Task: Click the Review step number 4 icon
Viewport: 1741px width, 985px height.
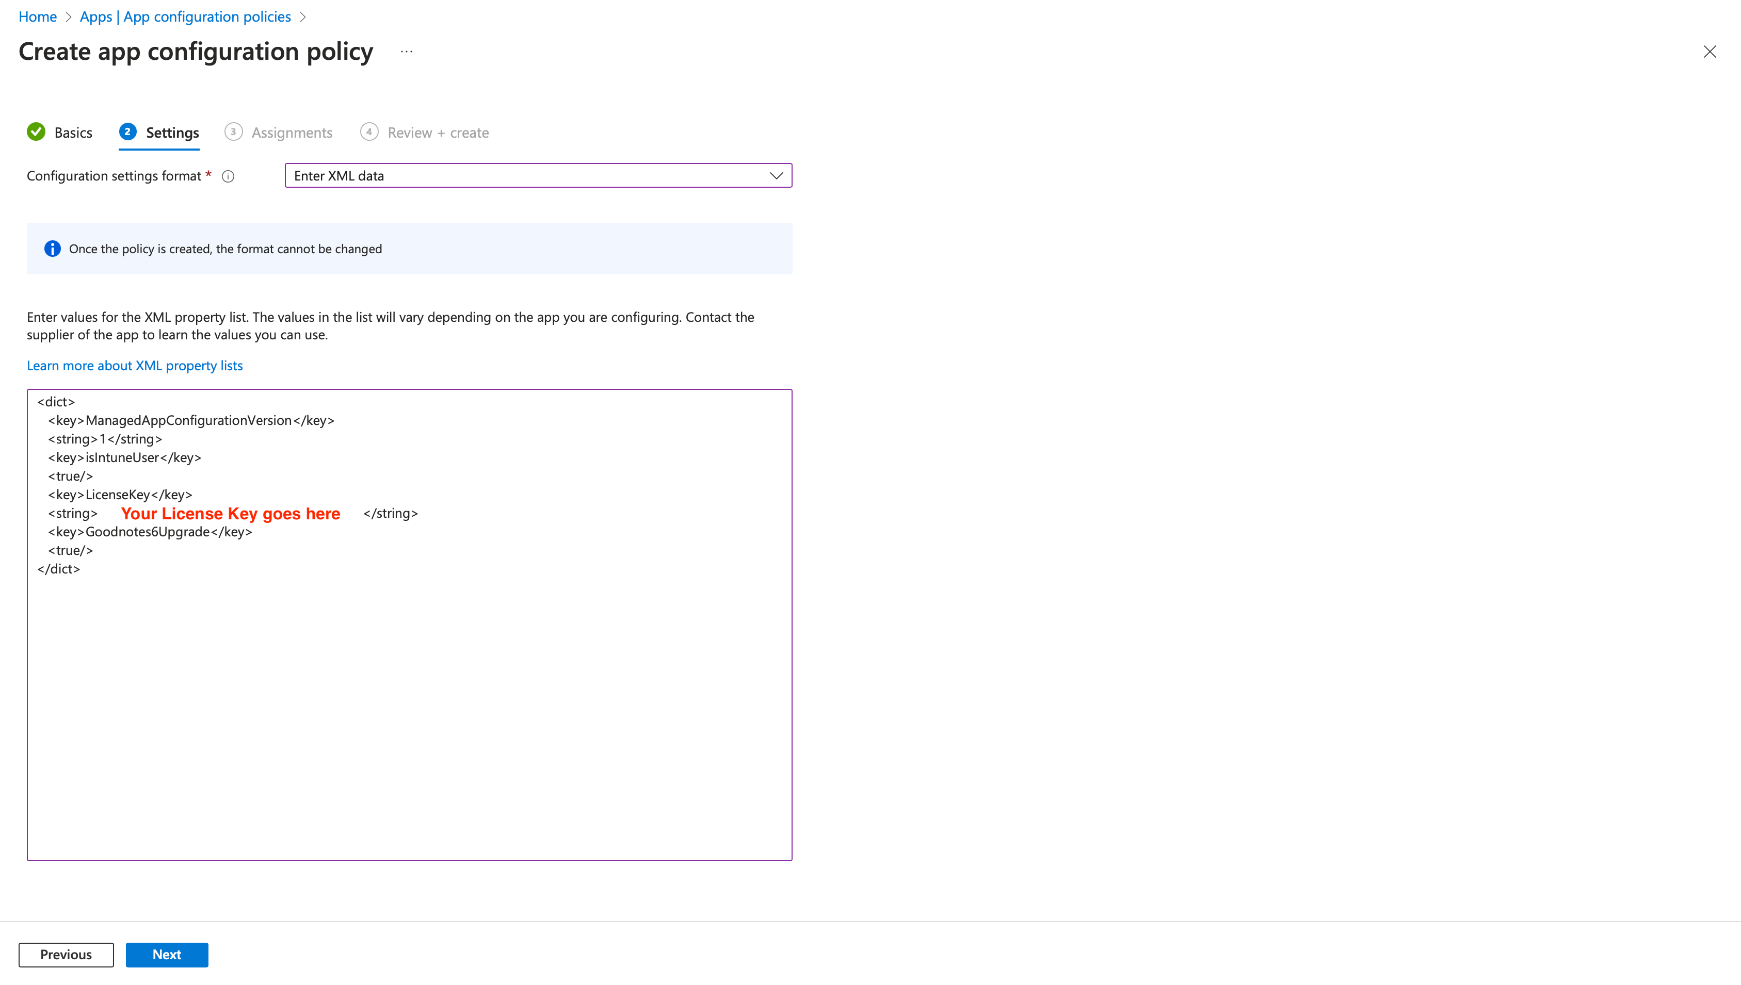Action: (369, 132)
